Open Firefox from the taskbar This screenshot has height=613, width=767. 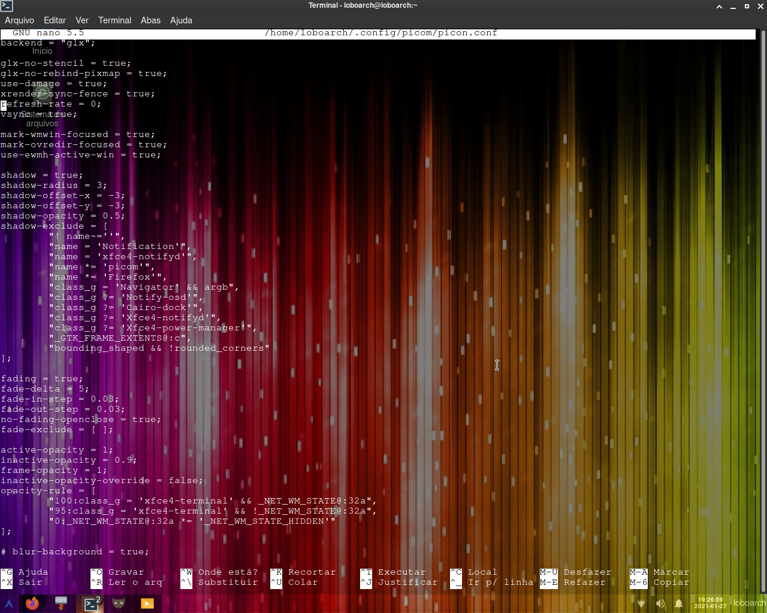click(x=32, y=603)
